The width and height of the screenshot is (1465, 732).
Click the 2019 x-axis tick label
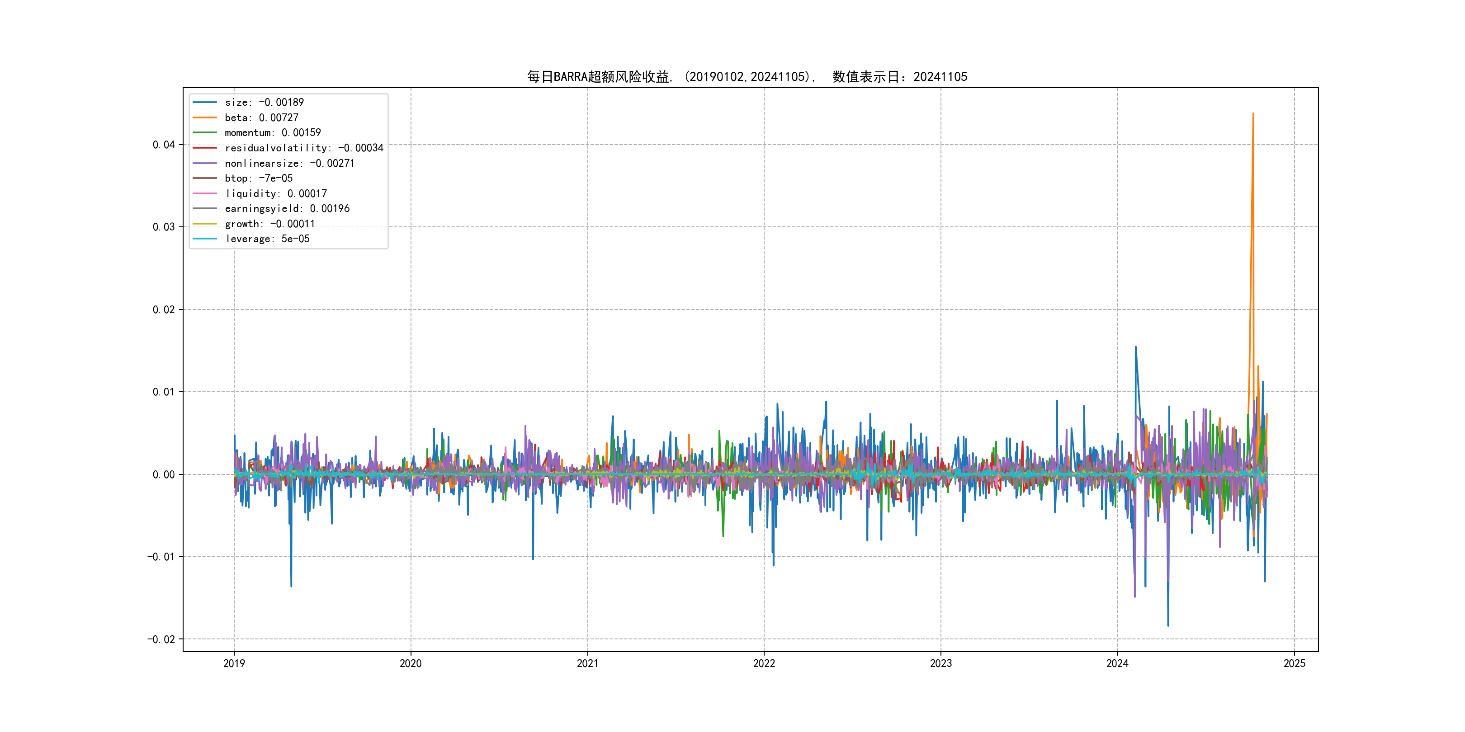coord(234,663)
